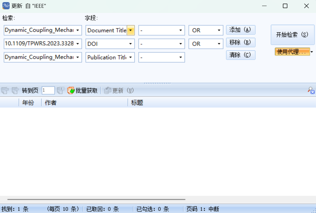Open the DOI value search term dropdown
316x213 pixels.
pyautogui.click(x=78, y=44)
